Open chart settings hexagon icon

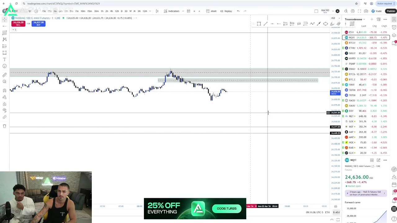(353, 11)
